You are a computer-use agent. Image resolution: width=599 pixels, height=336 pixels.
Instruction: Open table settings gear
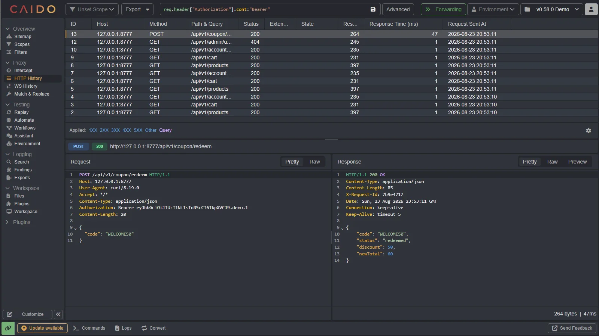(x=589, y=131)
